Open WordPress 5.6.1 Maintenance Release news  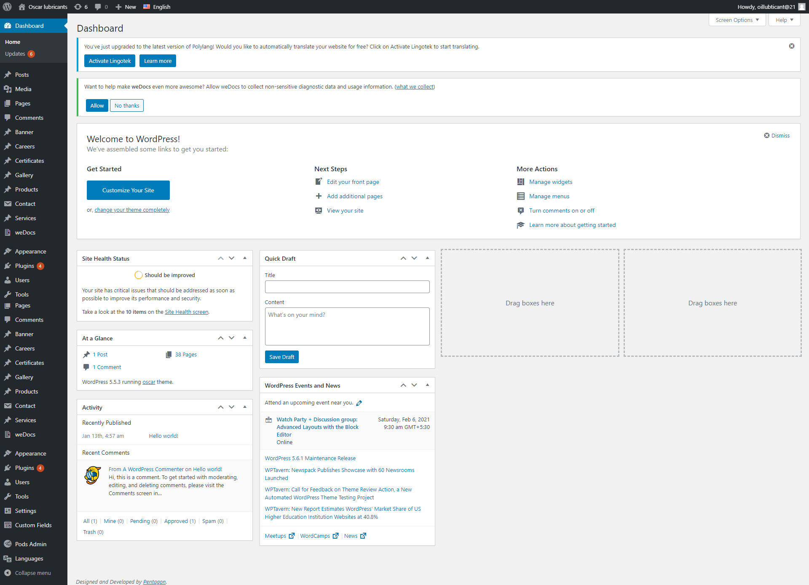coord(310,458)
